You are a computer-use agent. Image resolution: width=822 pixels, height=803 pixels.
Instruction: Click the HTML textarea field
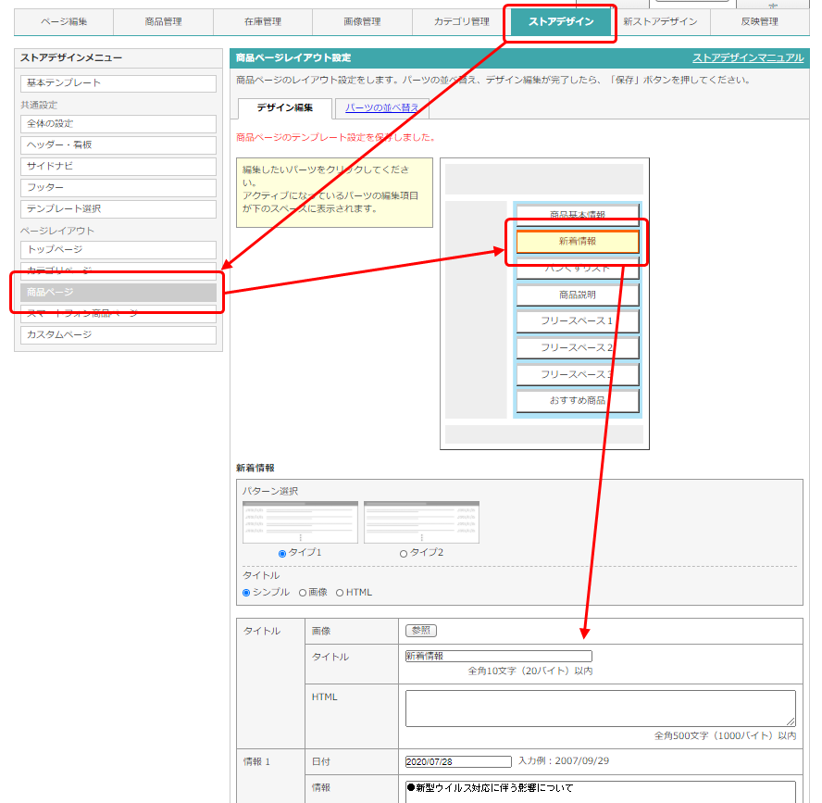tap(600, 709)
